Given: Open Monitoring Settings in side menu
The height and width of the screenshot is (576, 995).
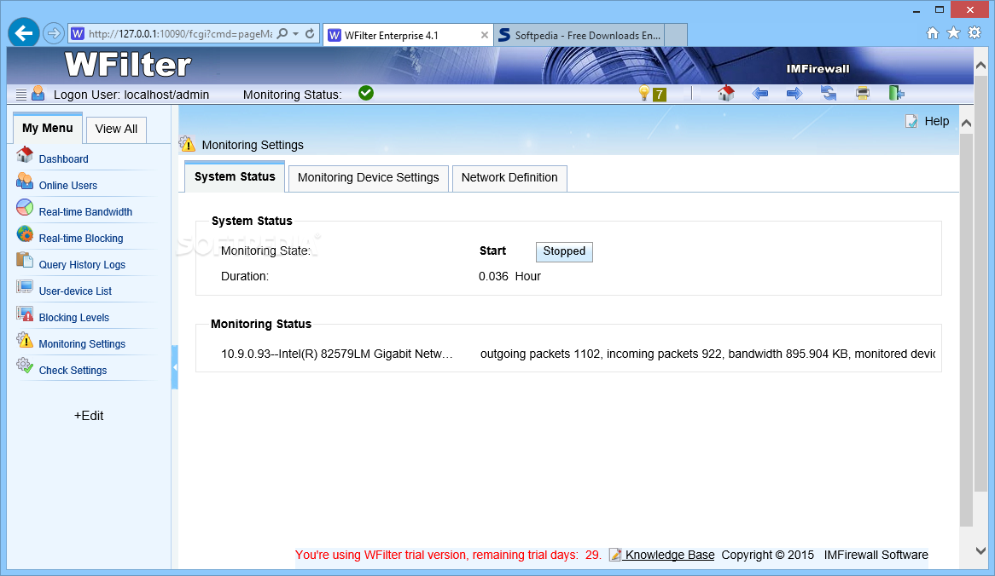Looking at the screenshot, I should (x=82, y=344).
